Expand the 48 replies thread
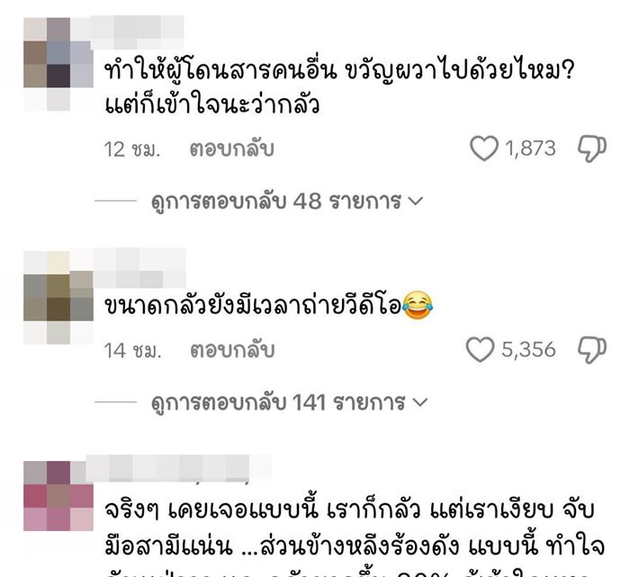The image size is (630, 577). coord(287,201)
